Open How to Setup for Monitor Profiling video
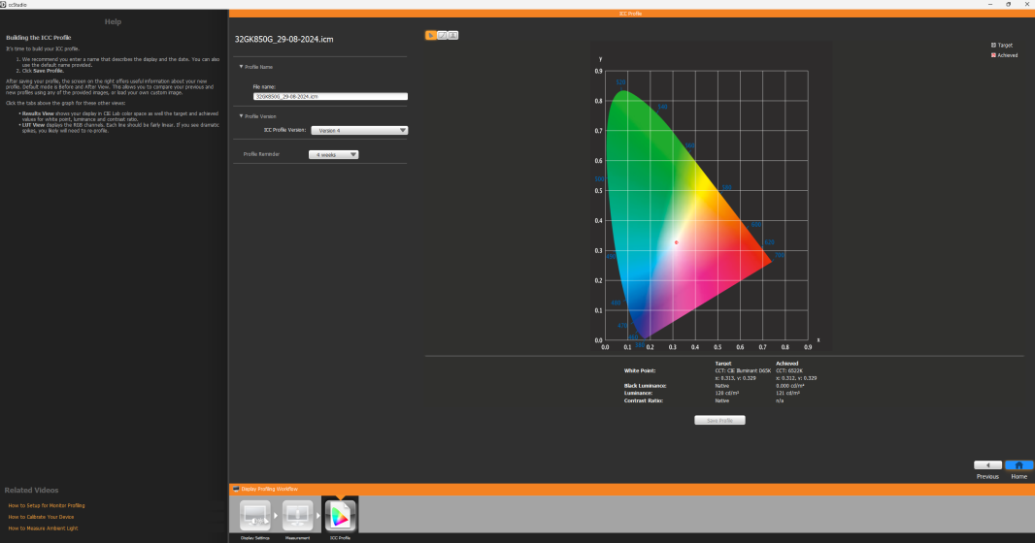The image size is (1035, 543). [x=47, y=505]
